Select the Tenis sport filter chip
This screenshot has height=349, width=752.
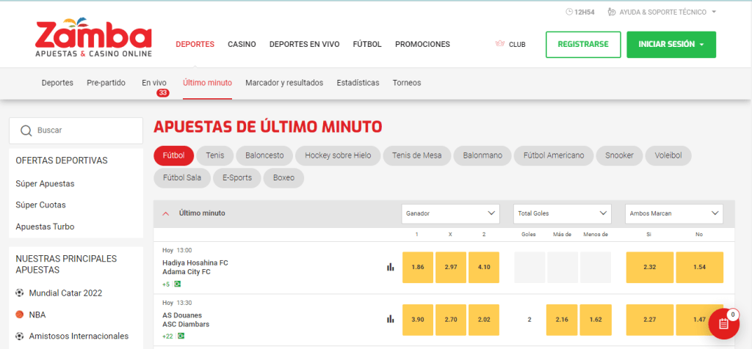215,155
